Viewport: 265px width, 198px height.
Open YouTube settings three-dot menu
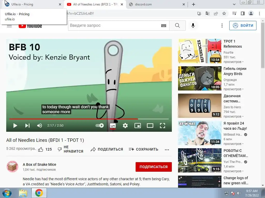[x=222, y=26]
